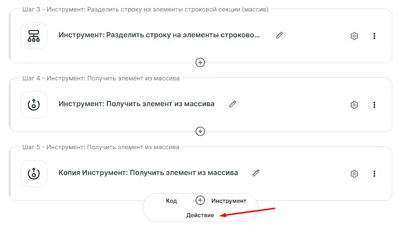Select the Инструмент option in add menu
The image size is (410, 232).
229,201
